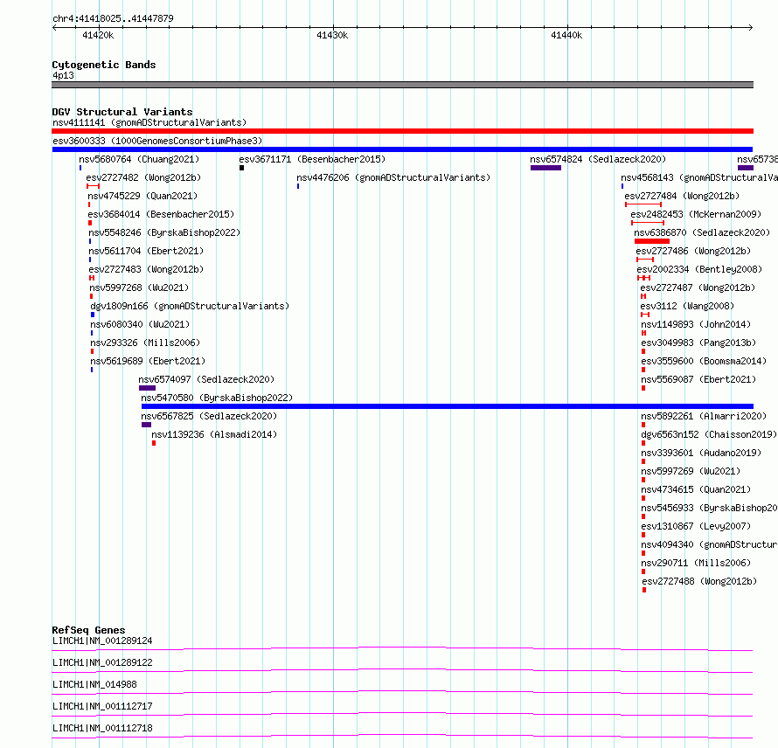778x748 pixels.
Task: Click nsv6574824 (Sedlazeck2020) label
Action: pyautogui.click(x=598, y=159)
